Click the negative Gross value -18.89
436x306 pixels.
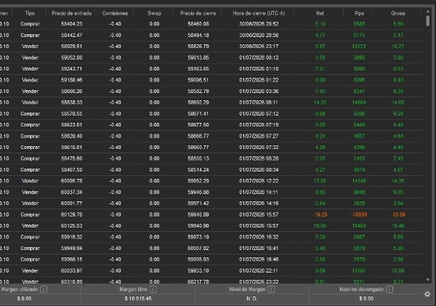tap(398, 214)
